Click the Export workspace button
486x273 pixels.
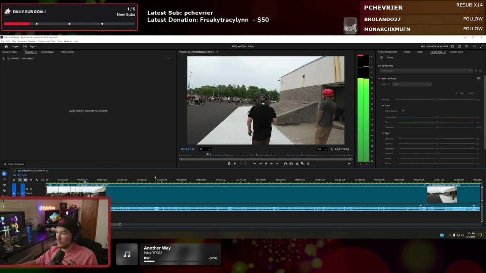click(x=33, y=47)
